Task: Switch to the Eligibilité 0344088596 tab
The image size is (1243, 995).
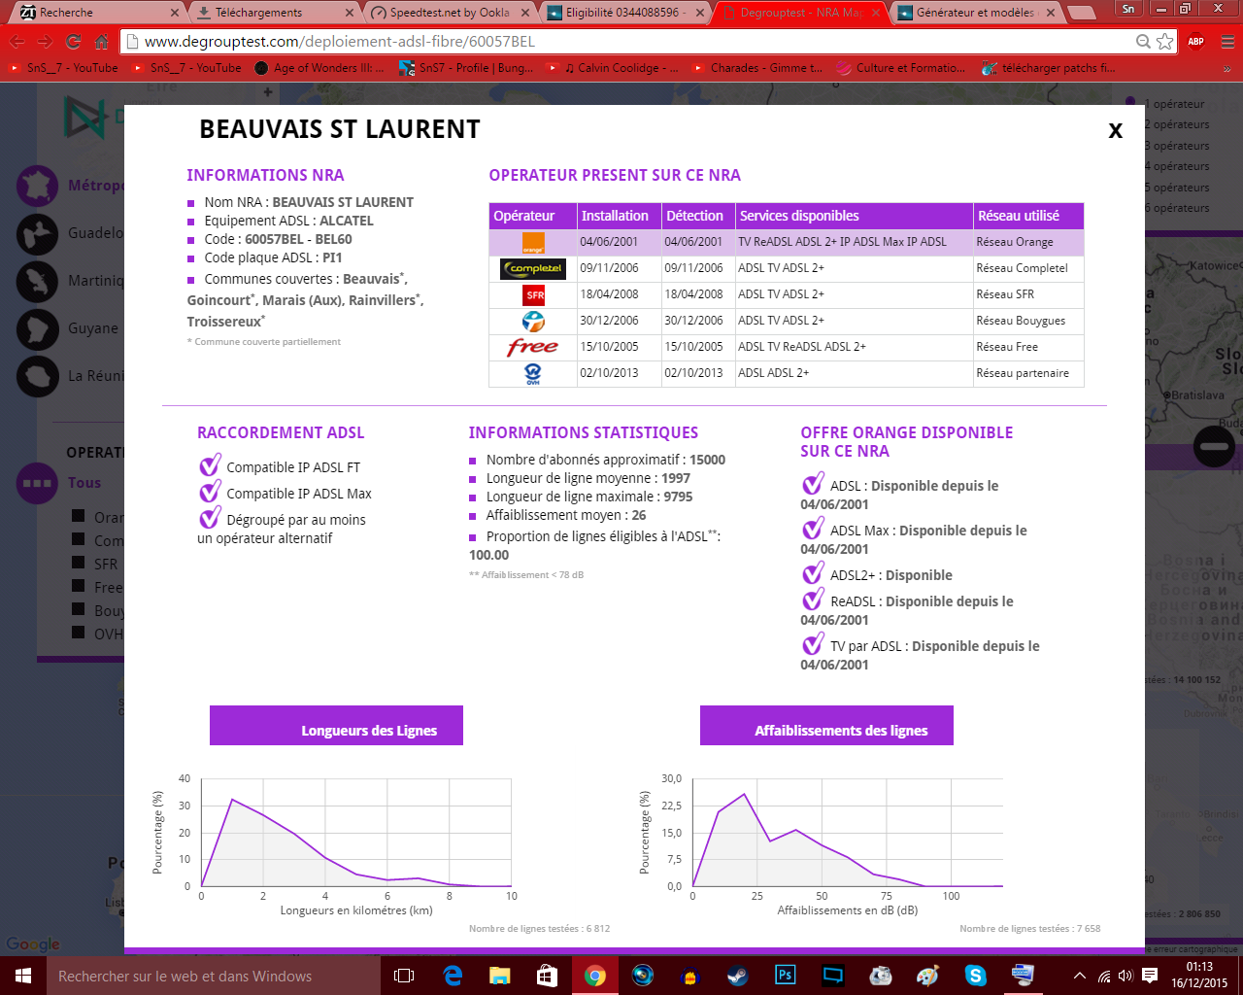Action: (625, 13)
